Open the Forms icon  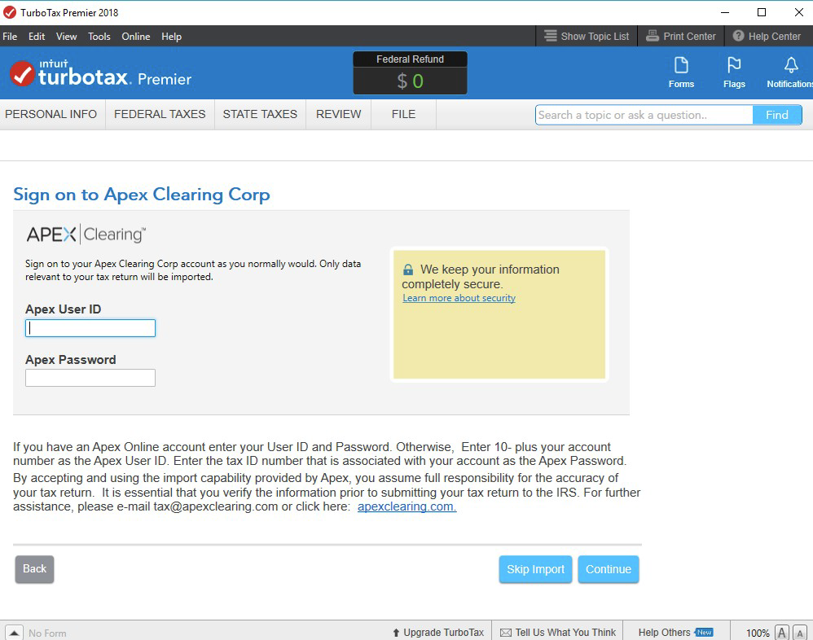click(681, 72)
